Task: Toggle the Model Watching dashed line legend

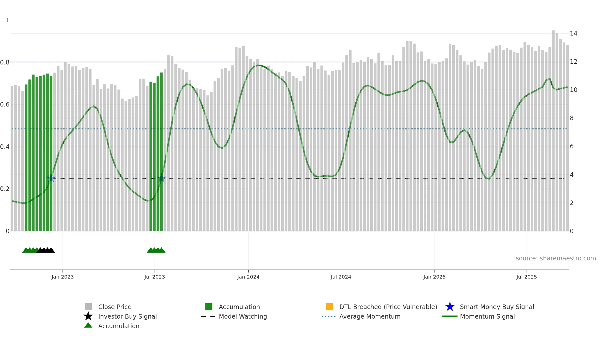Action: click(234, 316)
